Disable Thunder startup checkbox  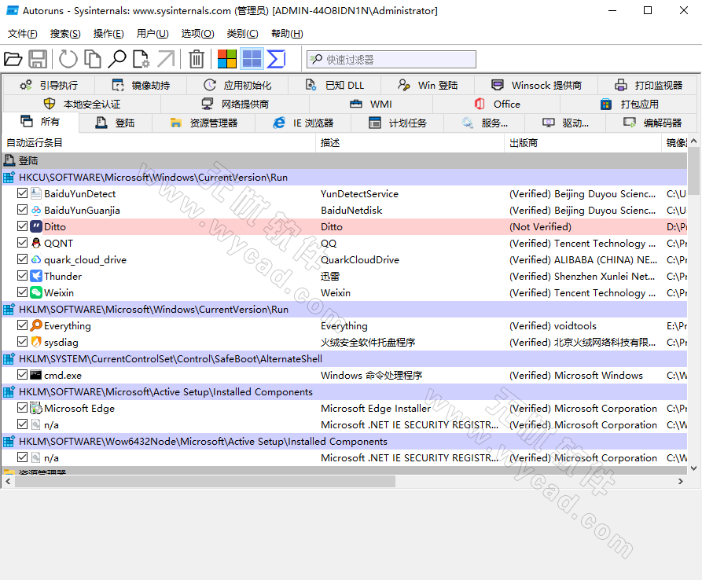(x=22, y=276)
